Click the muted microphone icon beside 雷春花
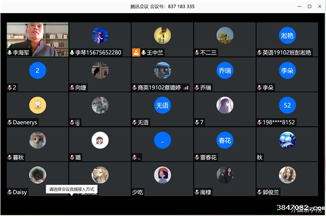The width and height of the screenshot is (326, 216). [x=197, y=157]
